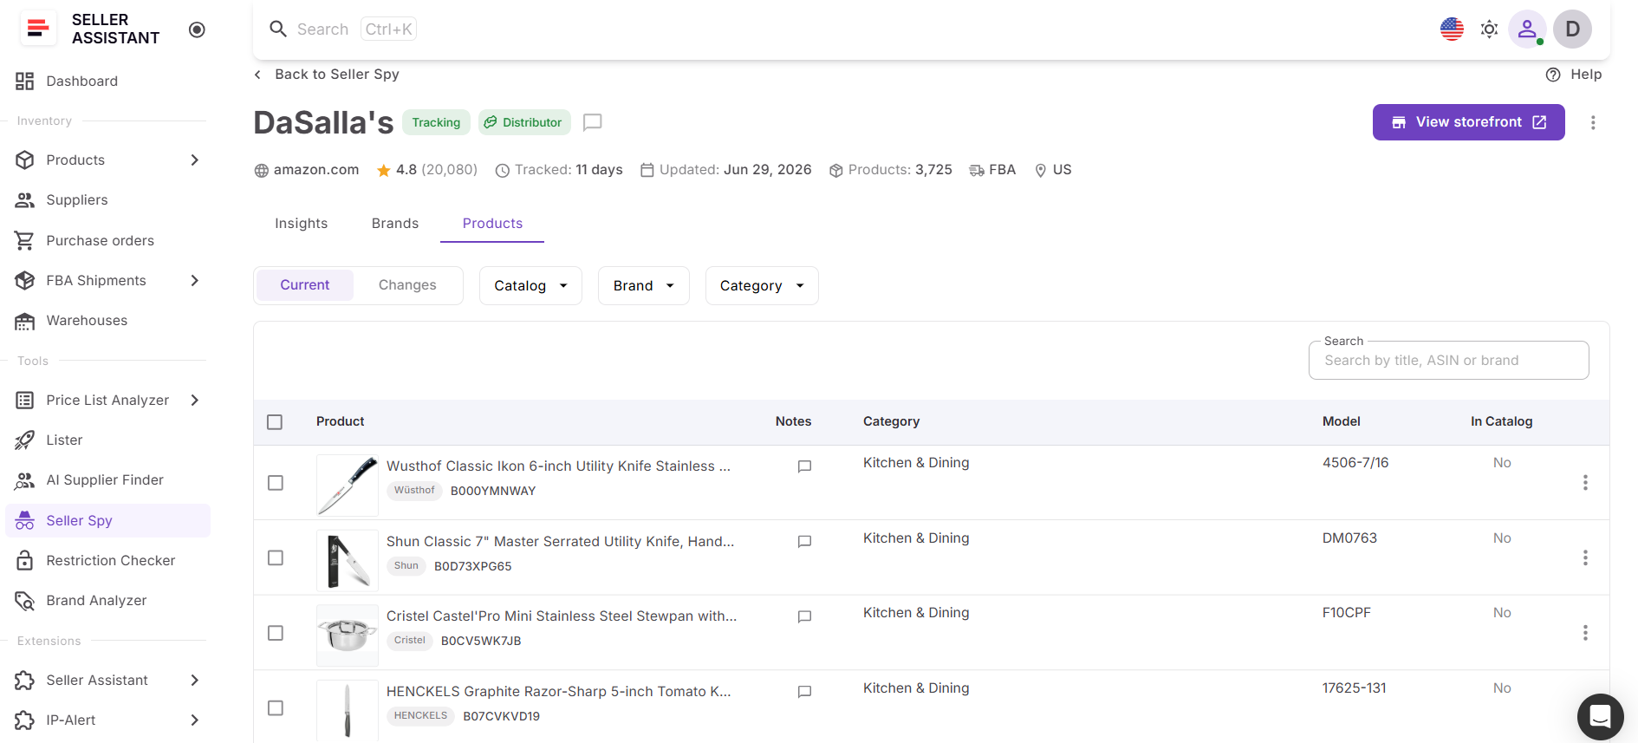Check the Shun Classic row checkbox
The width and height of the screenshot is (1638, 743).
pos(276,557)
